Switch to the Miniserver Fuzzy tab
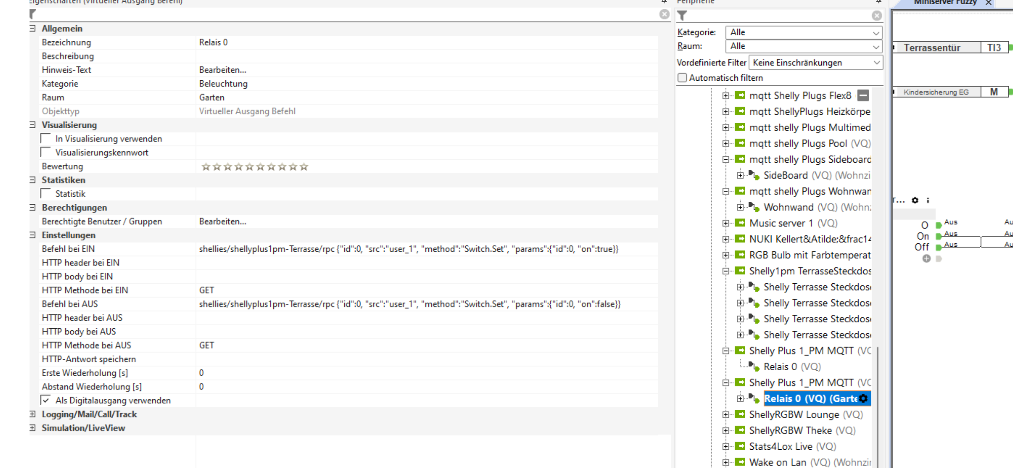Screen dimensions: 1013x468 tap(945, 2)
